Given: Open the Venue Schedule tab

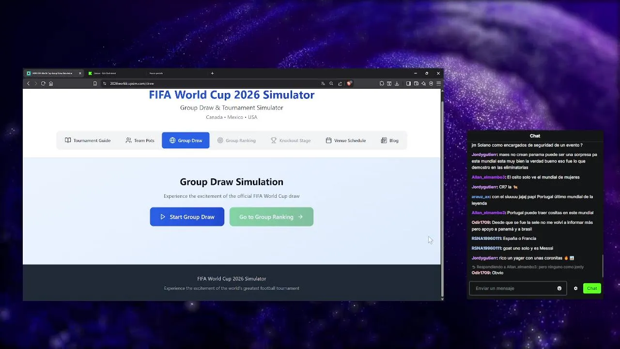Looking at the screenshot, I should pyautogui.click(x=345, y=141).
